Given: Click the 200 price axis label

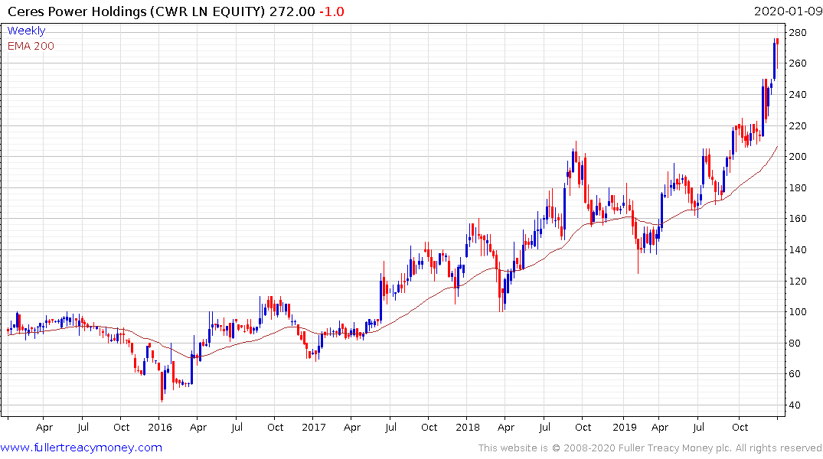Looking at the screenshot, I should point(797,157).
